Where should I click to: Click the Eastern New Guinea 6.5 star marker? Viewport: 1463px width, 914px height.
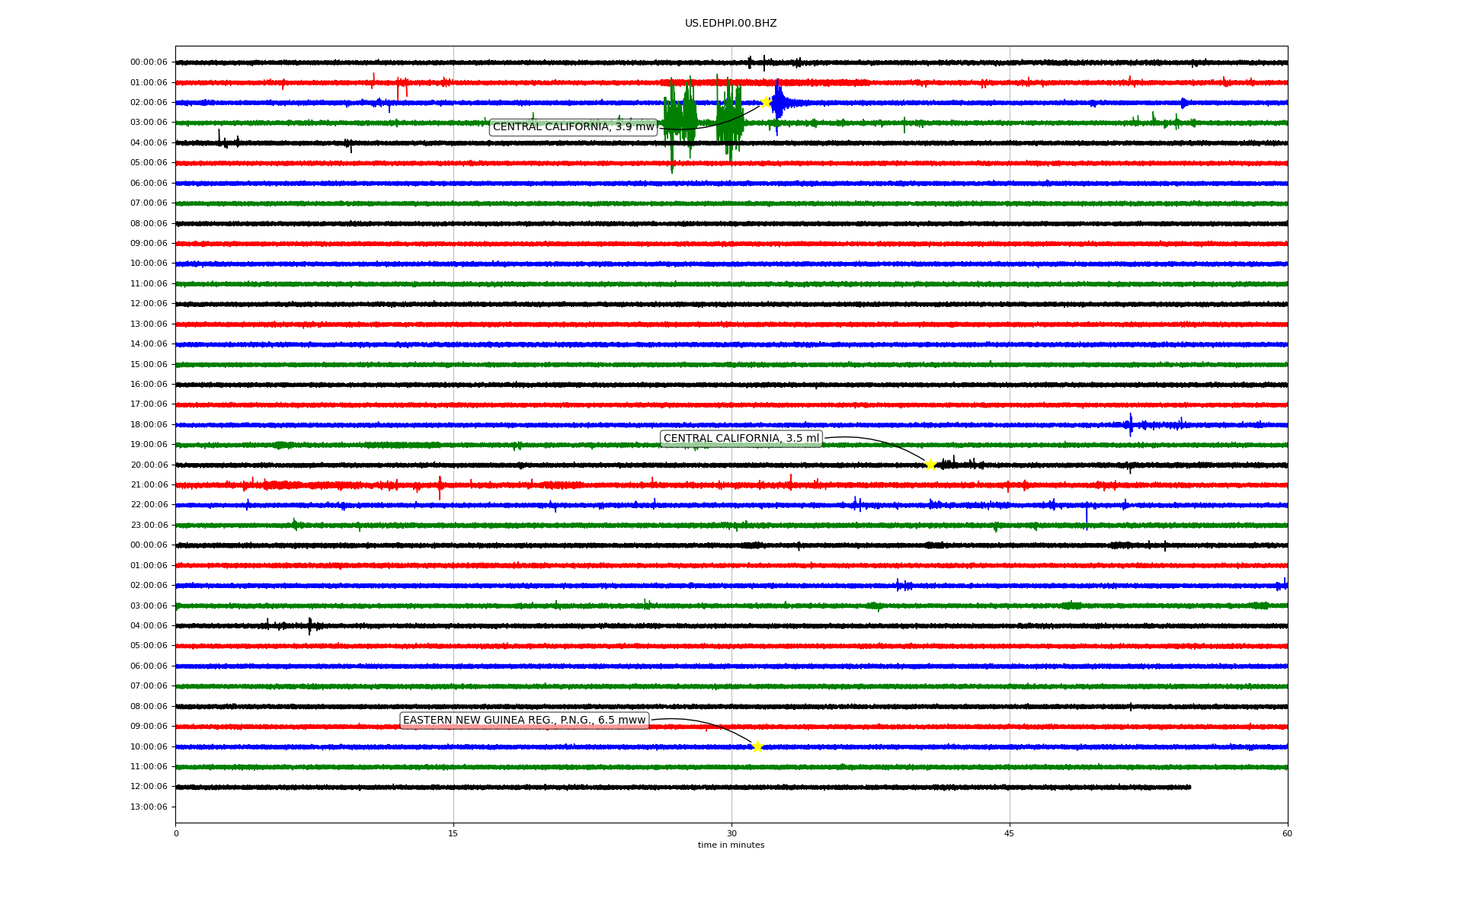757,746
